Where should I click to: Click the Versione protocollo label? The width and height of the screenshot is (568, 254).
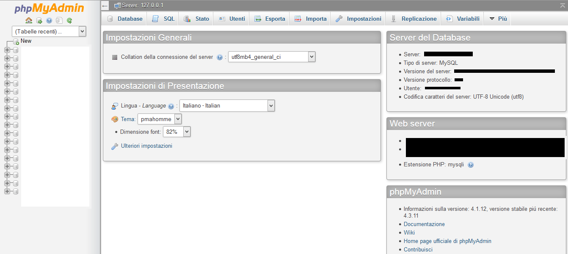pos(428,80)
